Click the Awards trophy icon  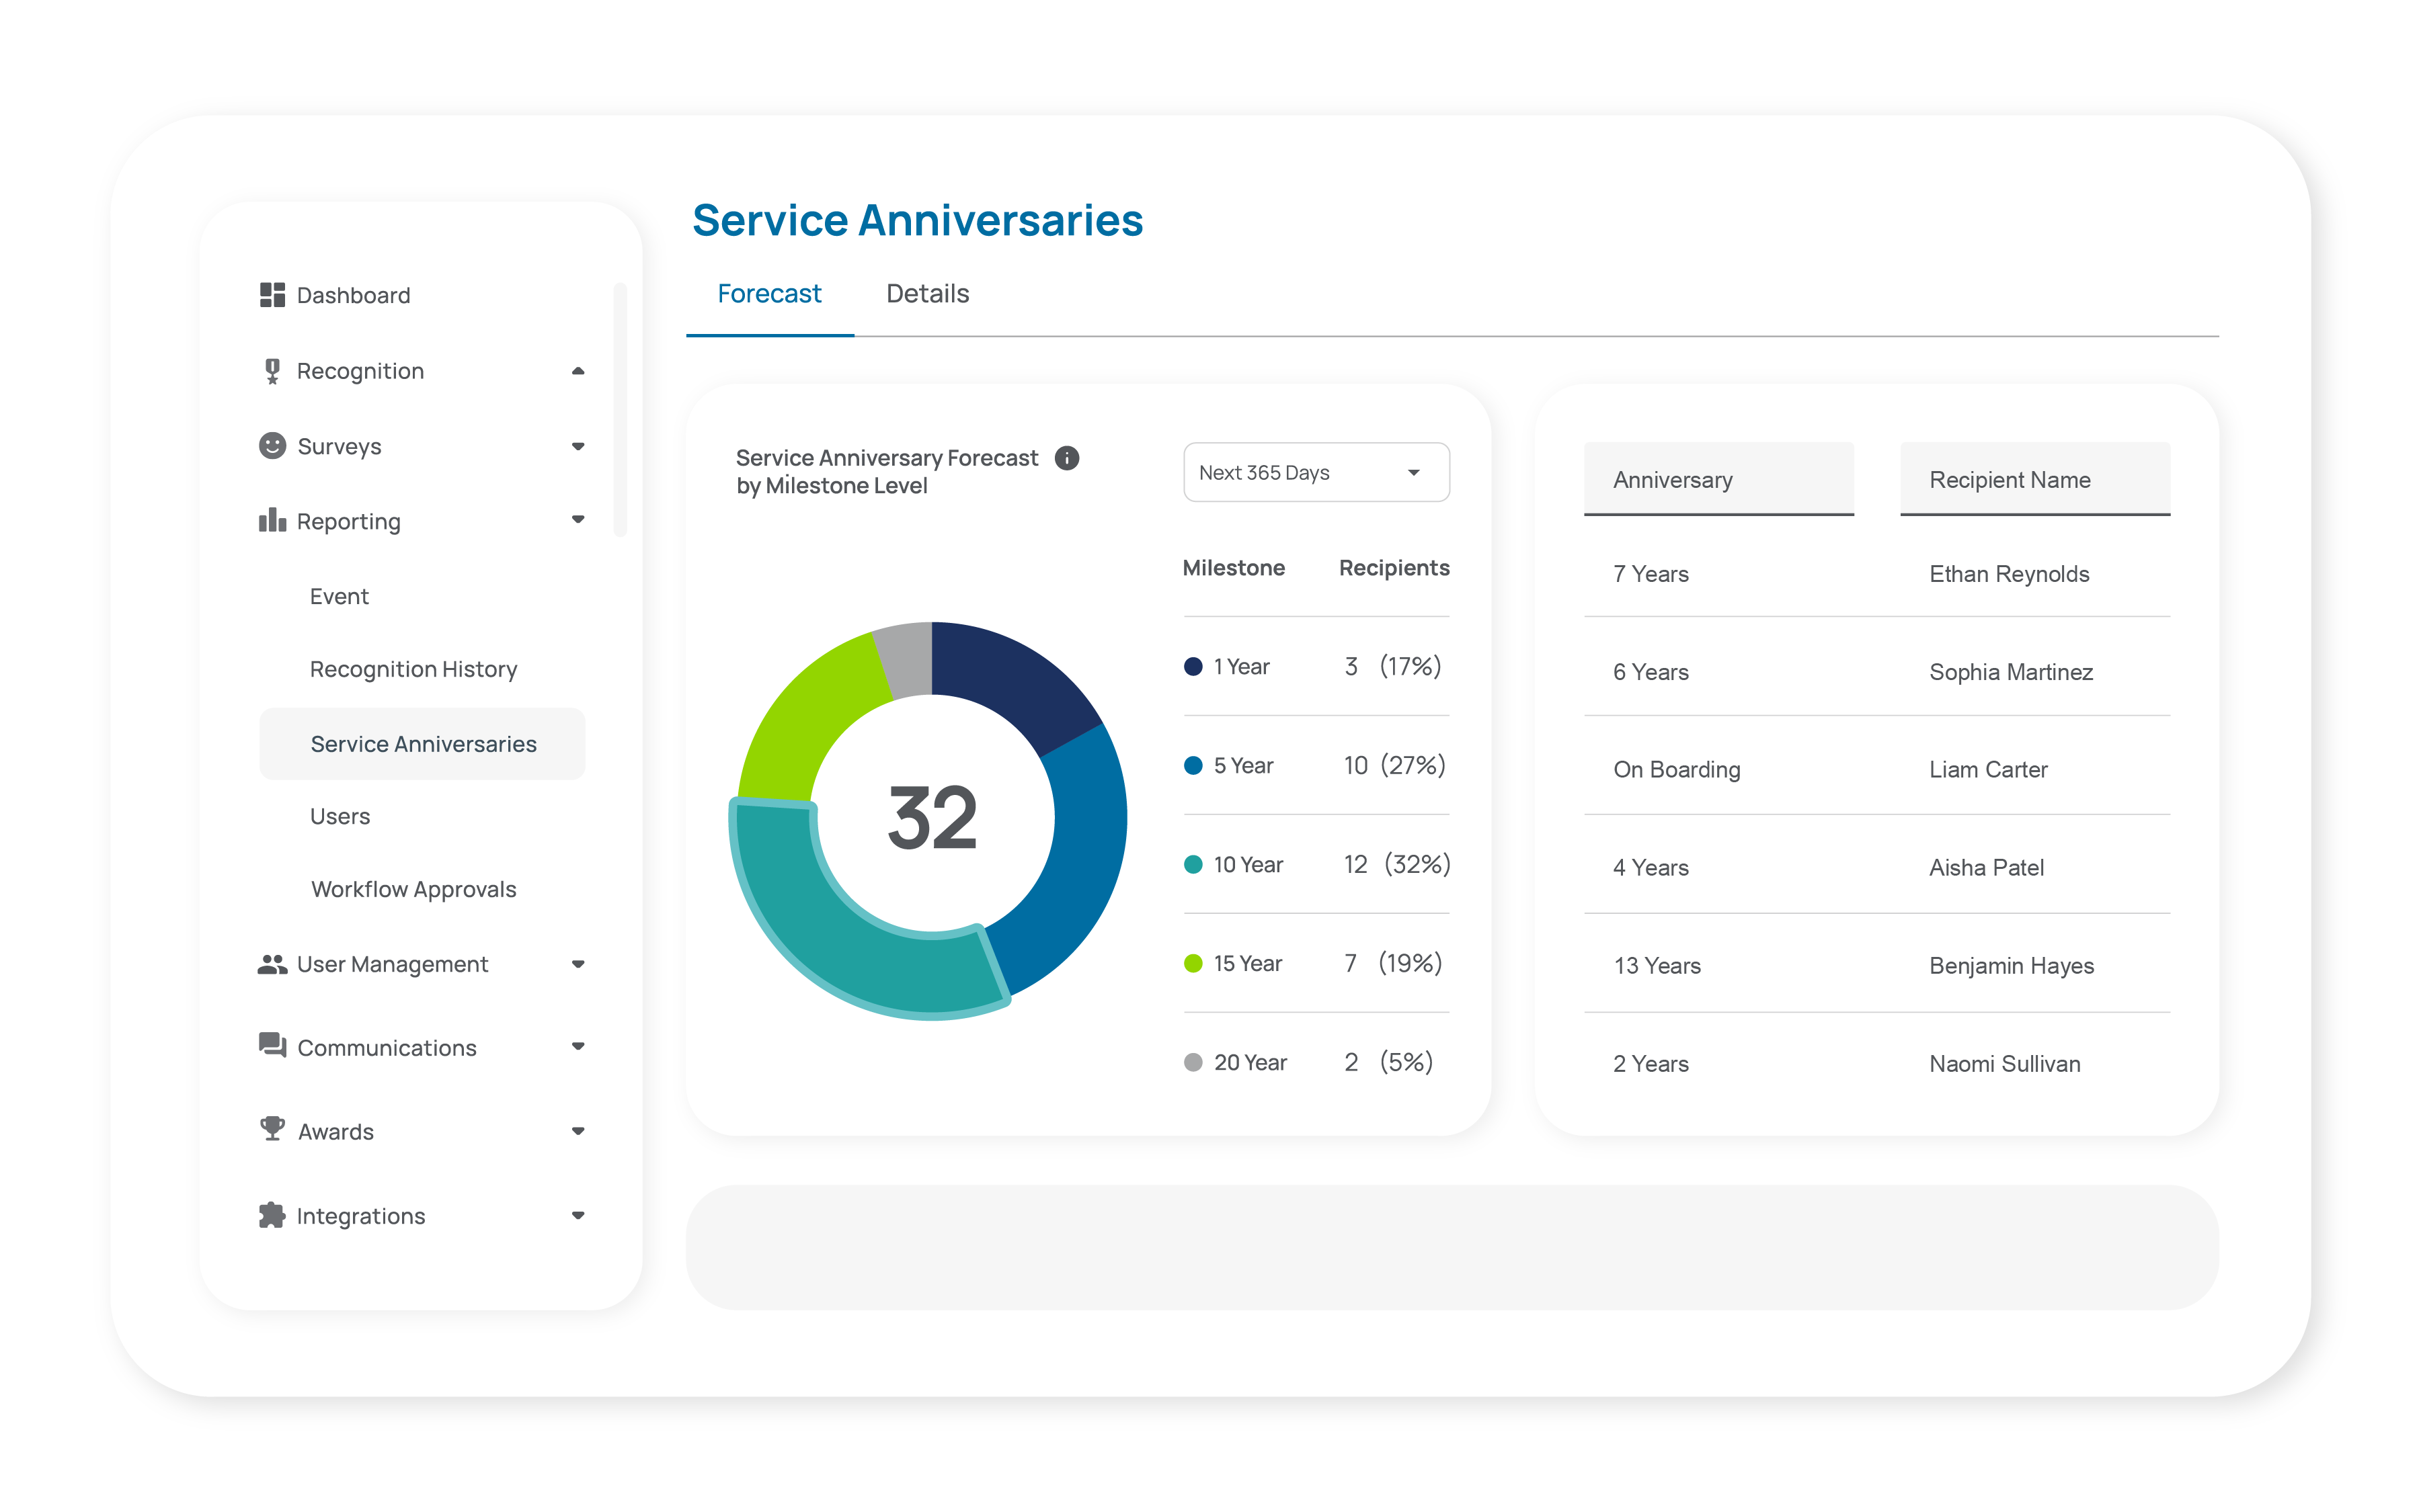tap(272, 1130)
